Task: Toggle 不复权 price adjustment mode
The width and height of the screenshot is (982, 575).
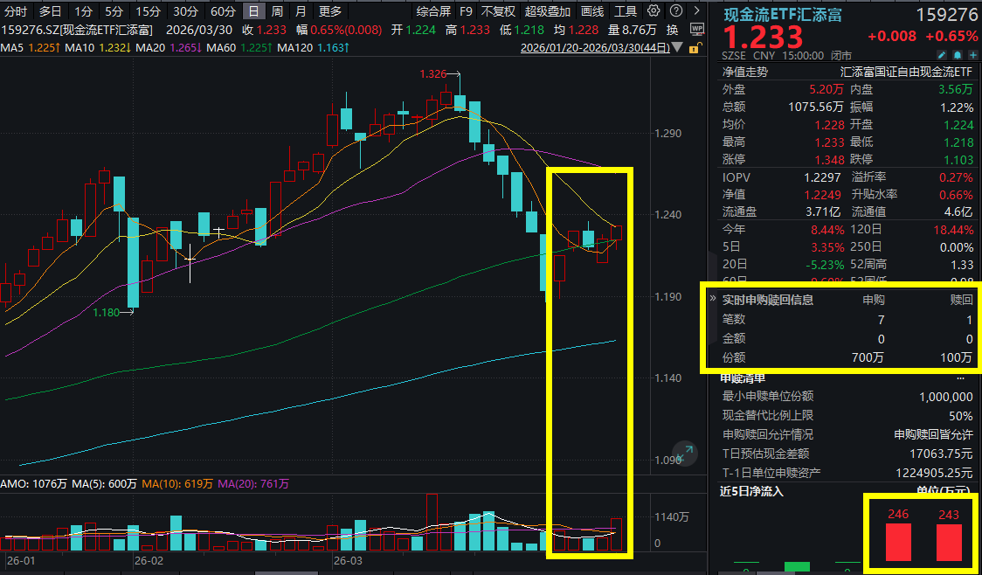Action: [x=498, y=10]
